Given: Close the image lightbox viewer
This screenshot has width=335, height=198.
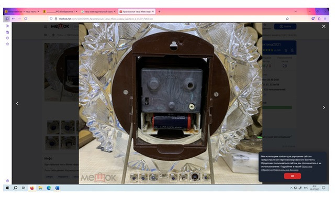Looking at the screenshot, I should pos(323,26).
